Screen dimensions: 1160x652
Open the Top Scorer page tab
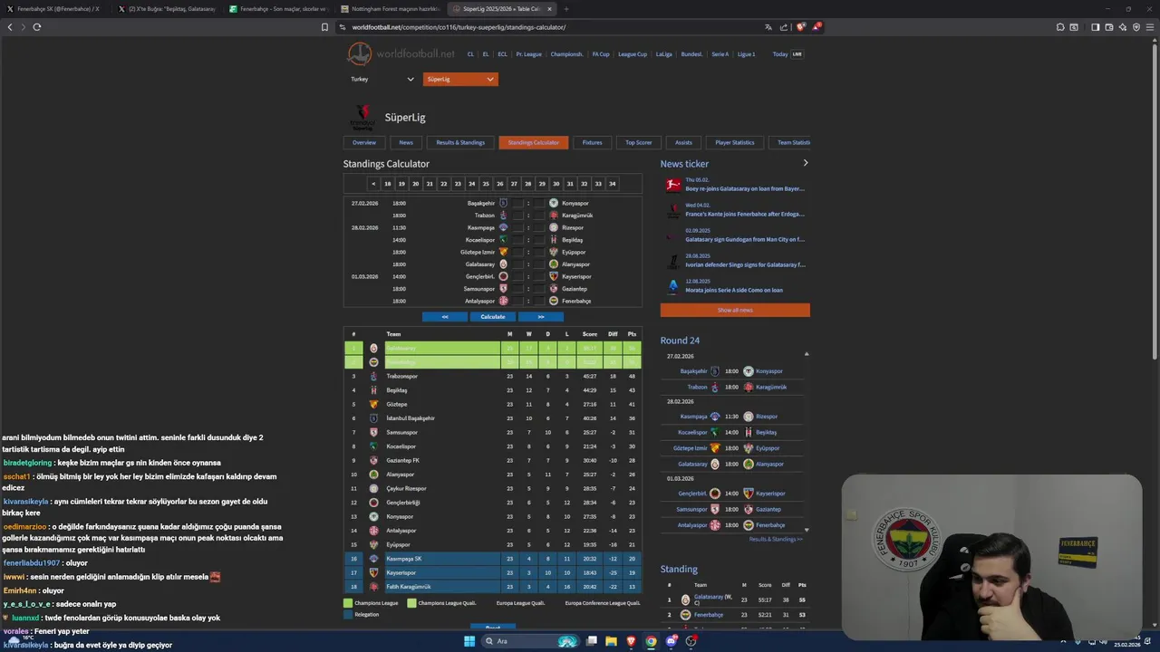(x=638, y=142)
